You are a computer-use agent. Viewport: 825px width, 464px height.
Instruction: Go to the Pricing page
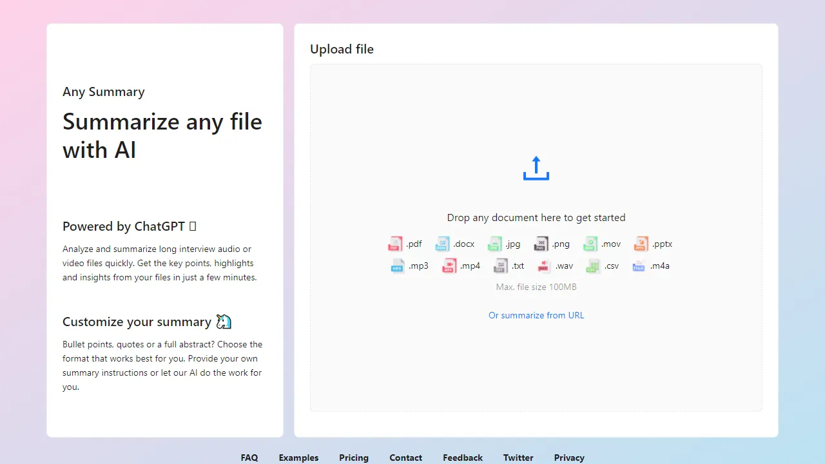point(354,458)
